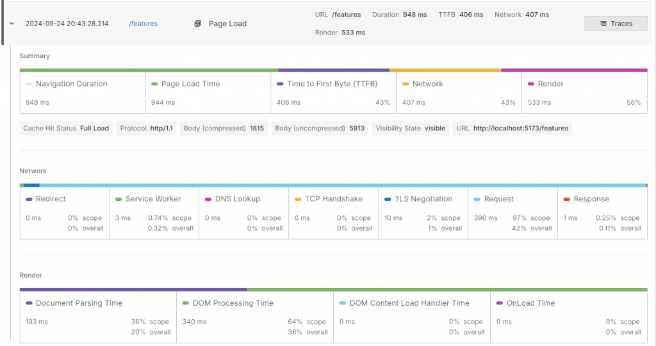Click the Document Parsing Time 193 ms value
The width and height of the screenshot is (656, 346).
37,322
